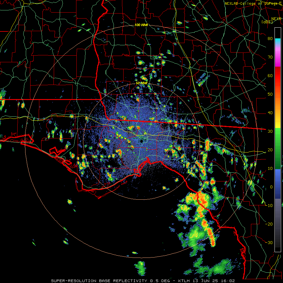
Task: Select the blue band of the reflectivity color bar
Action: (278, 184)
